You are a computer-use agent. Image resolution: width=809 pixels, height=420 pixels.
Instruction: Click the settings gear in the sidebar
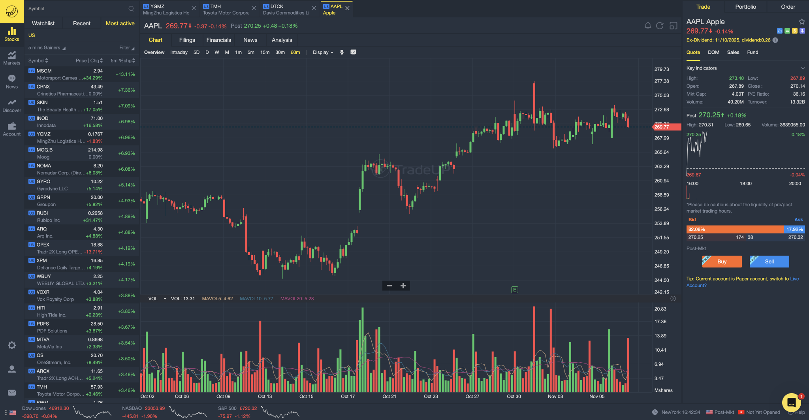point(11,345)
